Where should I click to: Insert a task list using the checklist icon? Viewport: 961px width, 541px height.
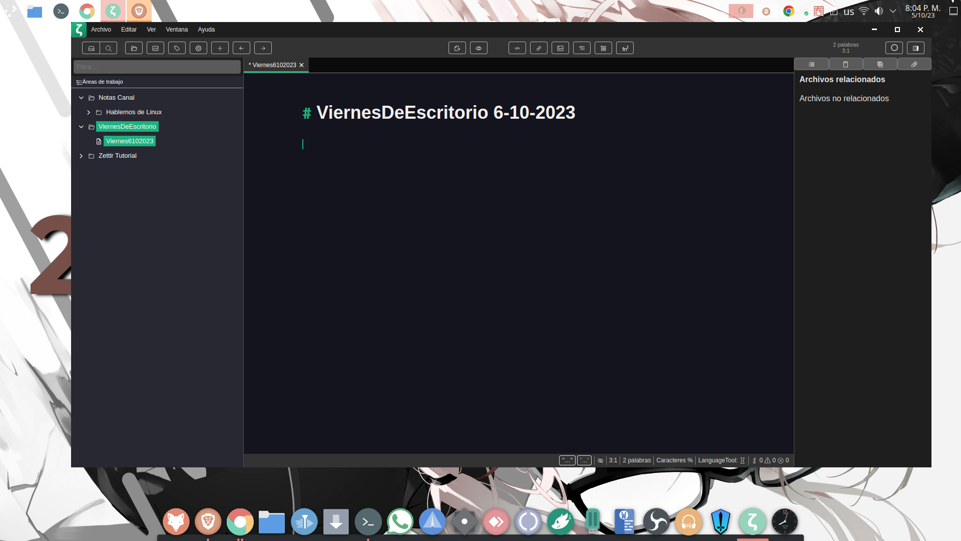point(582,48)
